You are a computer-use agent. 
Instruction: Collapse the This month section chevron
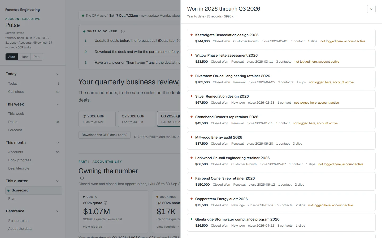pos(58,143)
